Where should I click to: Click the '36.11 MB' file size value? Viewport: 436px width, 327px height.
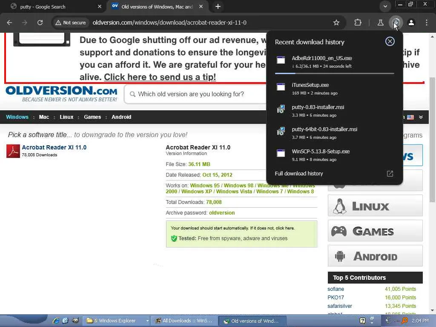click(199, 164)
